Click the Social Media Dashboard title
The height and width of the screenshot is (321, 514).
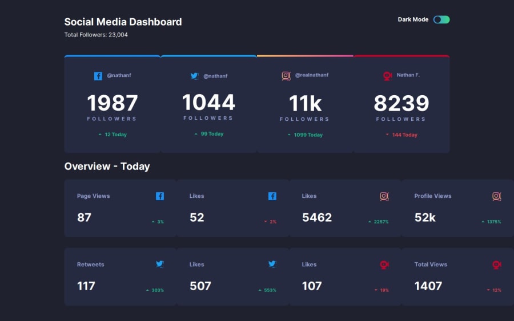pyautogui.click(x=123, y=22)
